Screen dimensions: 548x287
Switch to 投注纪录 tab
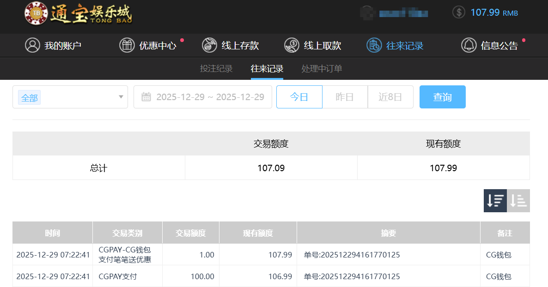click(x=216, y=69)
